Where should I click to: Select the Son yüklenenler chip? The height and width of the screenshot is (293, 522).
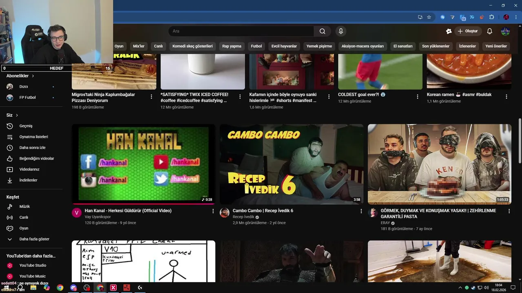point(436,46)
